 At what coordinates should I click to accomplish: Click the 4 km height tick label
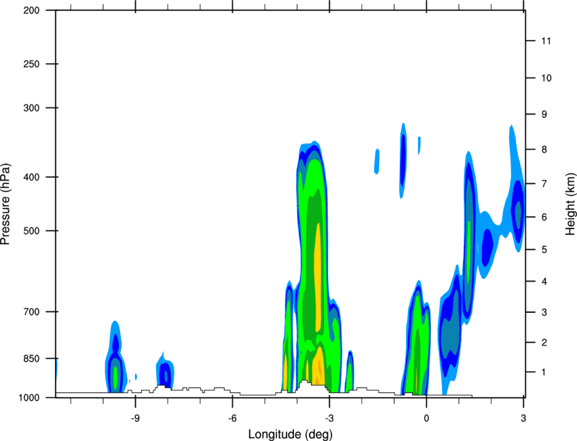point(544,282)
